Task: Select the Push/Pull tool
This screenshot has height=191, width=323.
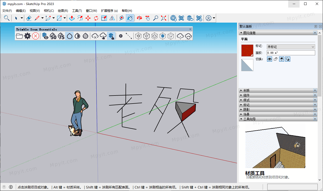Action: [x=72, y=18]
